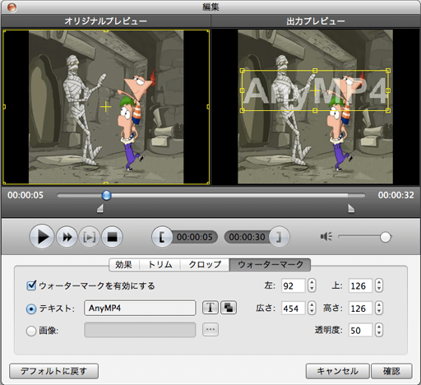
Task: Click the play-segment bracket button
Action: (90, 237)
